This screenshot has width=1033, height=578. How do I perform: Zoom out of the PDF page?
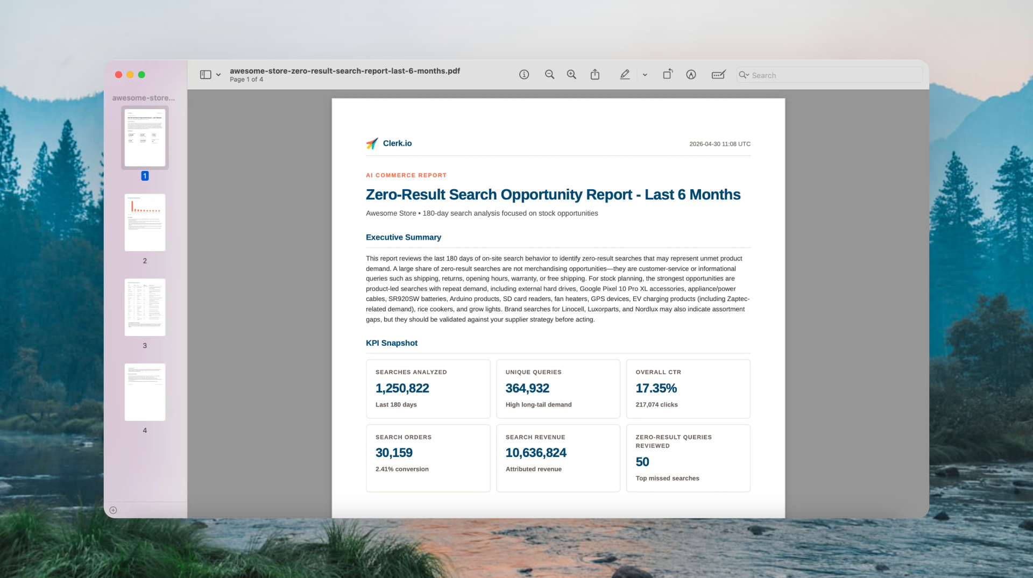[x=549, y=75]
